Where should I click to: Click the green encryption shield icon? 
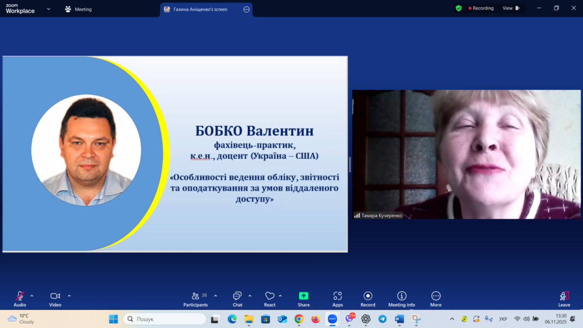click(459, 8)
